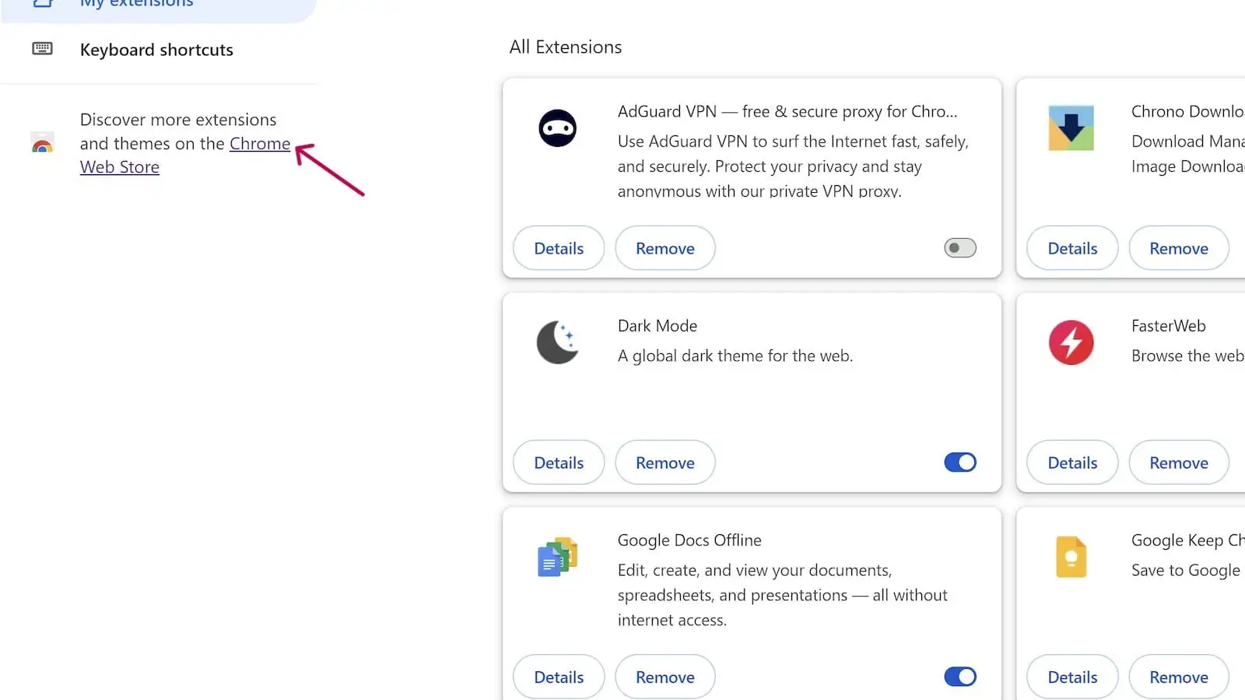Remove the Google Docs Offline extension

[665, 677]
